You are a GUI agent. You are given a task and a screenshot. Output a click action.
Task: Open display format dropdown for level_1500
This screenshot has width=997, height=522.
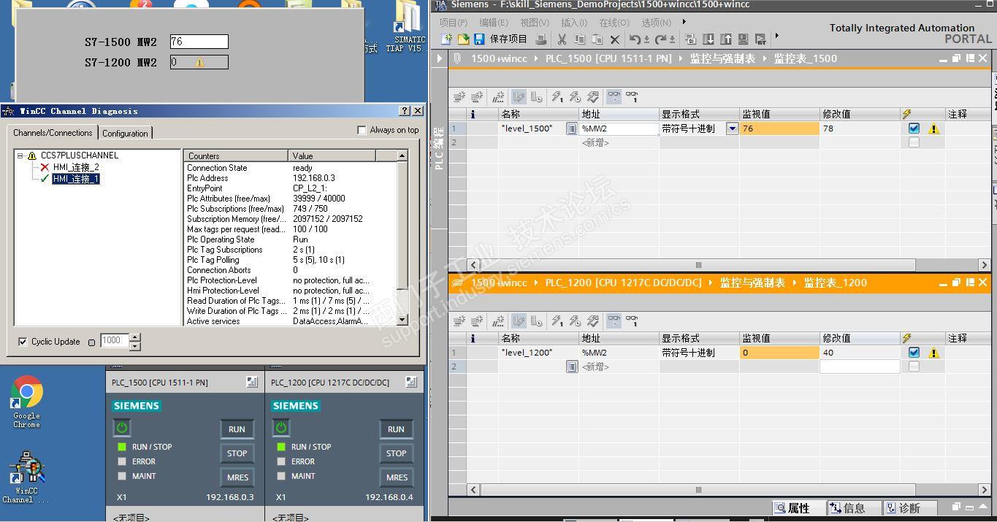[x=732, y=128]
